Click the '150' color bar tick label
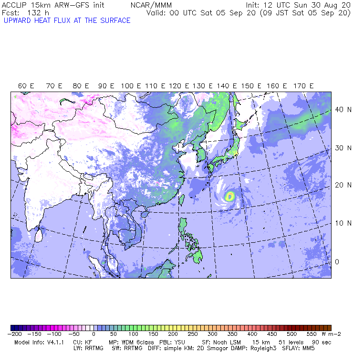The height and width of the screenshot is (353, 353). (153, 334)
